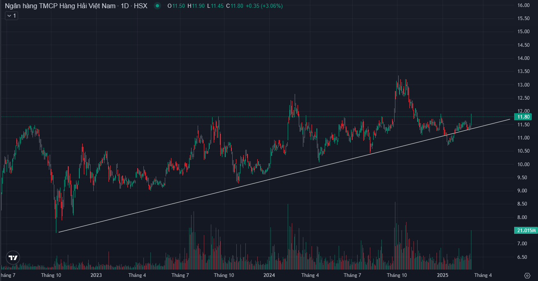Click the low value L11.45
The width and height of the screenshot is (538, 281).
click(215, 6)
